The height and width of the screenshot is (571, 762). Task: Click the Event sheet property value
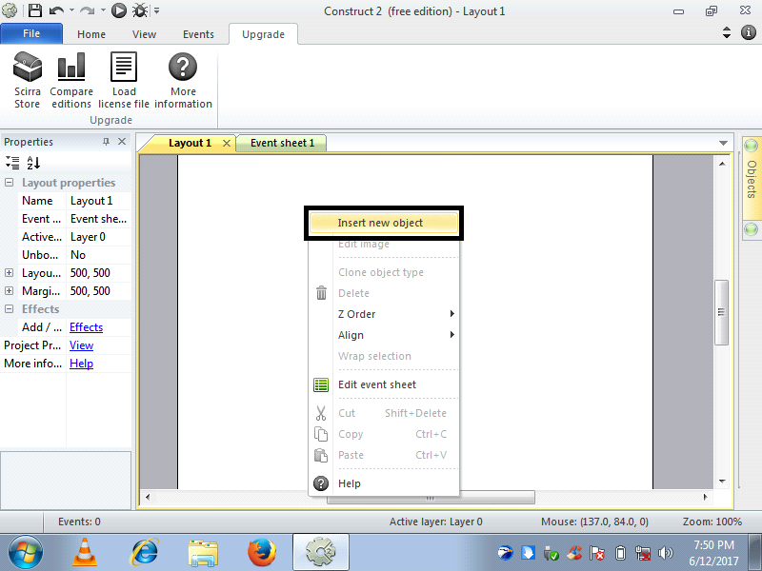(99, 219)
